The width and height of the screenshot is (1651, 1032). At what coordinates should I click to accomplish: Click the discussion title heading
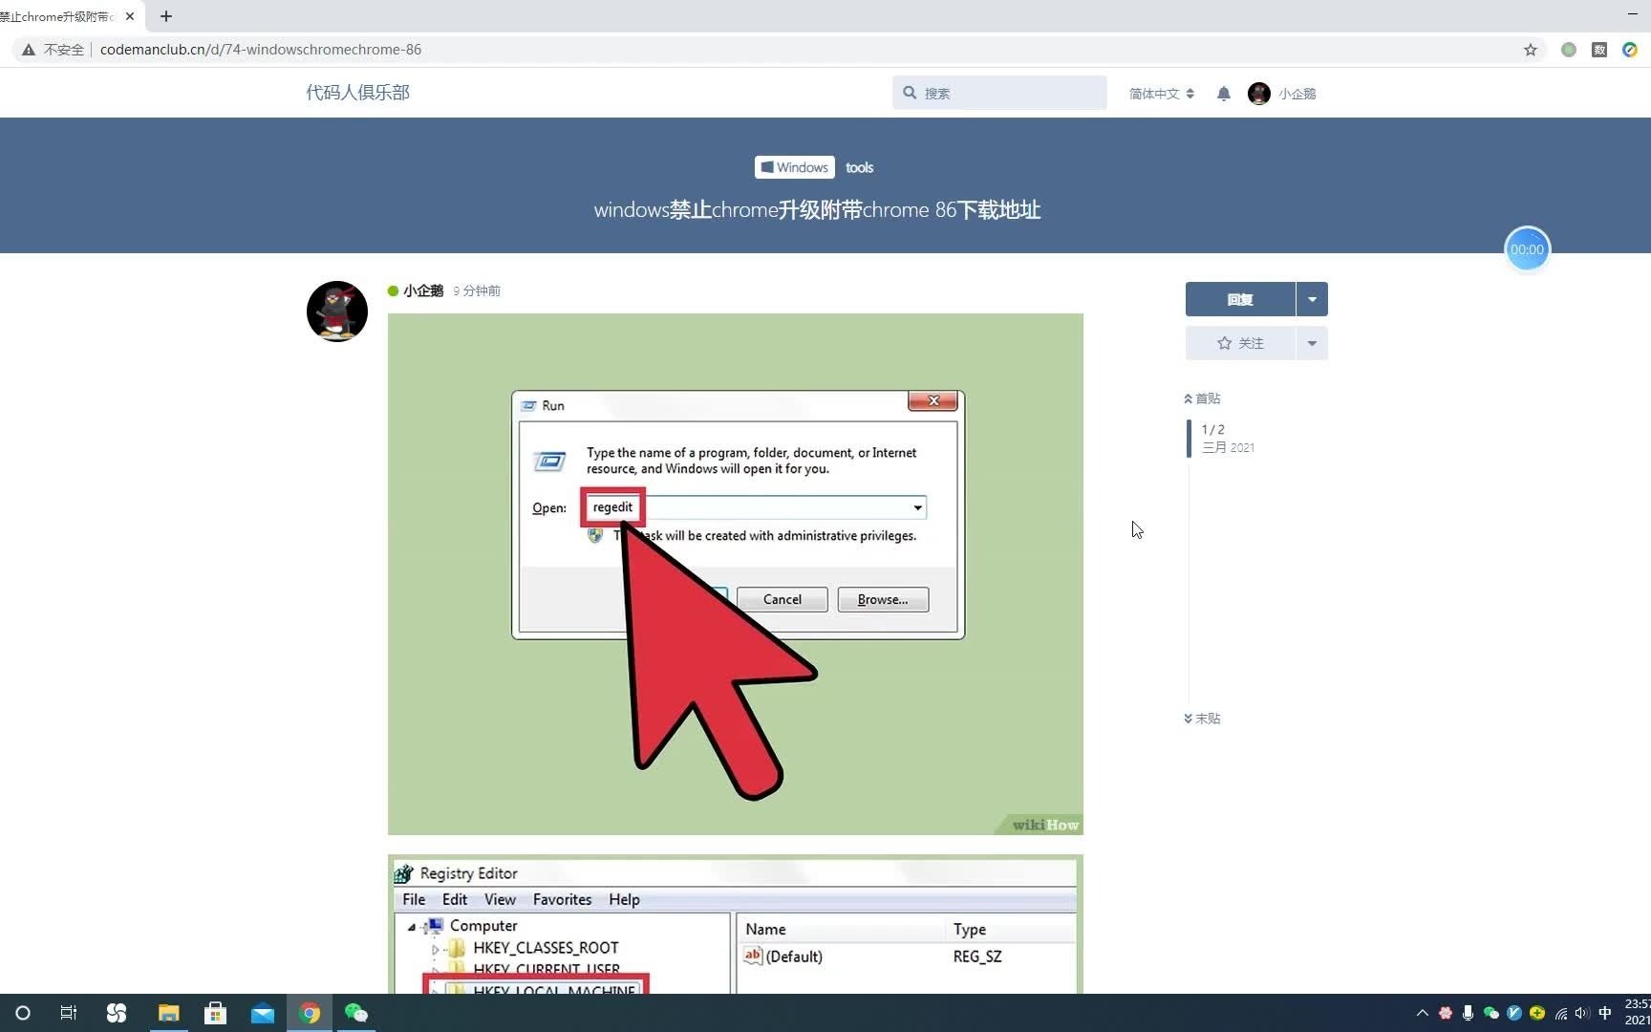817,210
